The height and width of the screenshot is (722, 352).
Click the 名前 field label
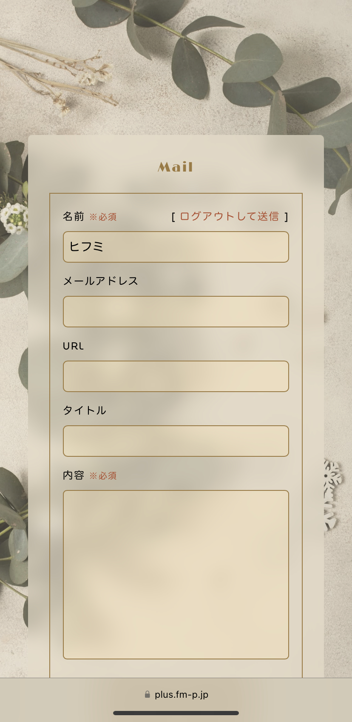pos(74,217)
